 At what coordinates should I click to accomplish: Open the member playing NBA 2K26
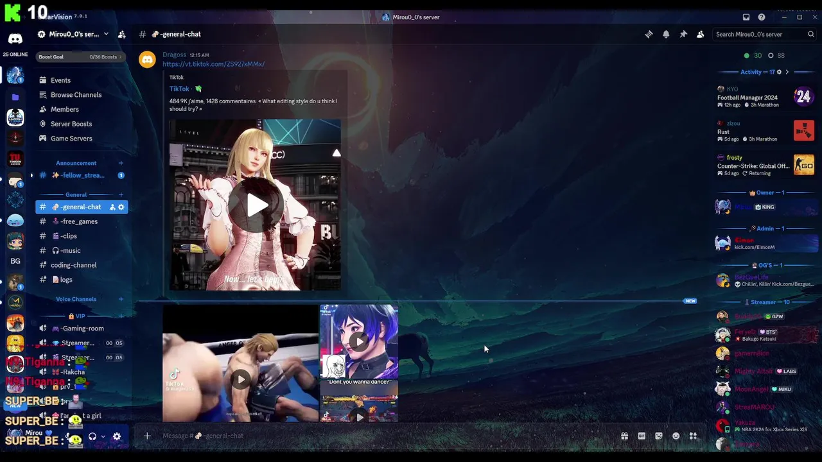coord(765,426)
